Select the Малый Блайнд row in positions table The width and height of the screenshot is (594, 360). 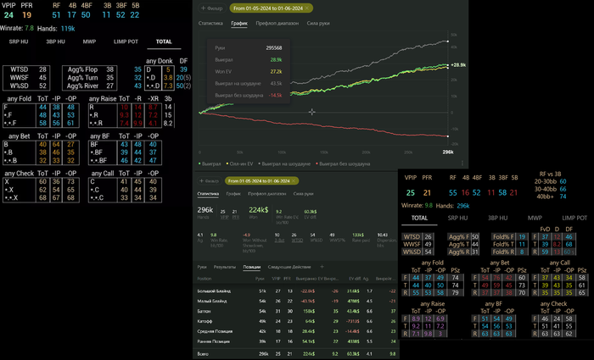click(x=296, y=301)
